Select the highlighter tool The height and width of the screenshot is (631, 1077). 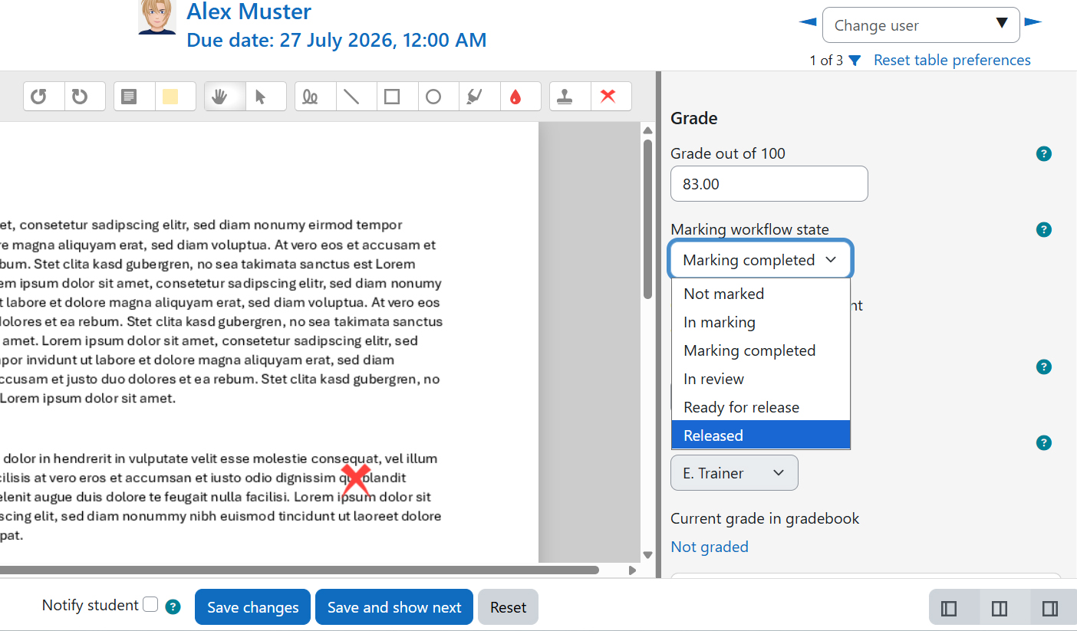(479, 97)
